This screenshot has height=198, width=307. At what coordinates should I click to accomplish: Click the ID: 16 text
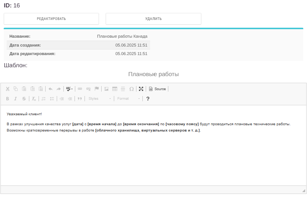(x=12, y=6)
